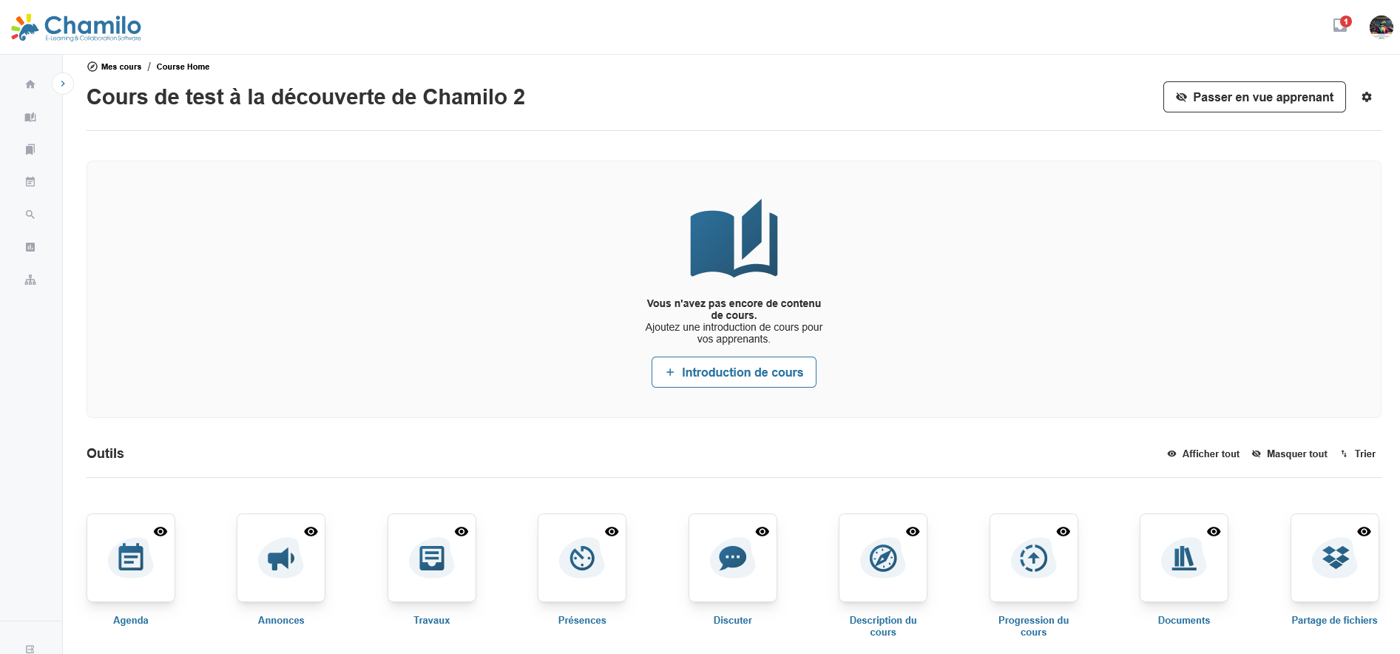
Task: Expand the sidebar with the chevron button
Action: point(63,84)
